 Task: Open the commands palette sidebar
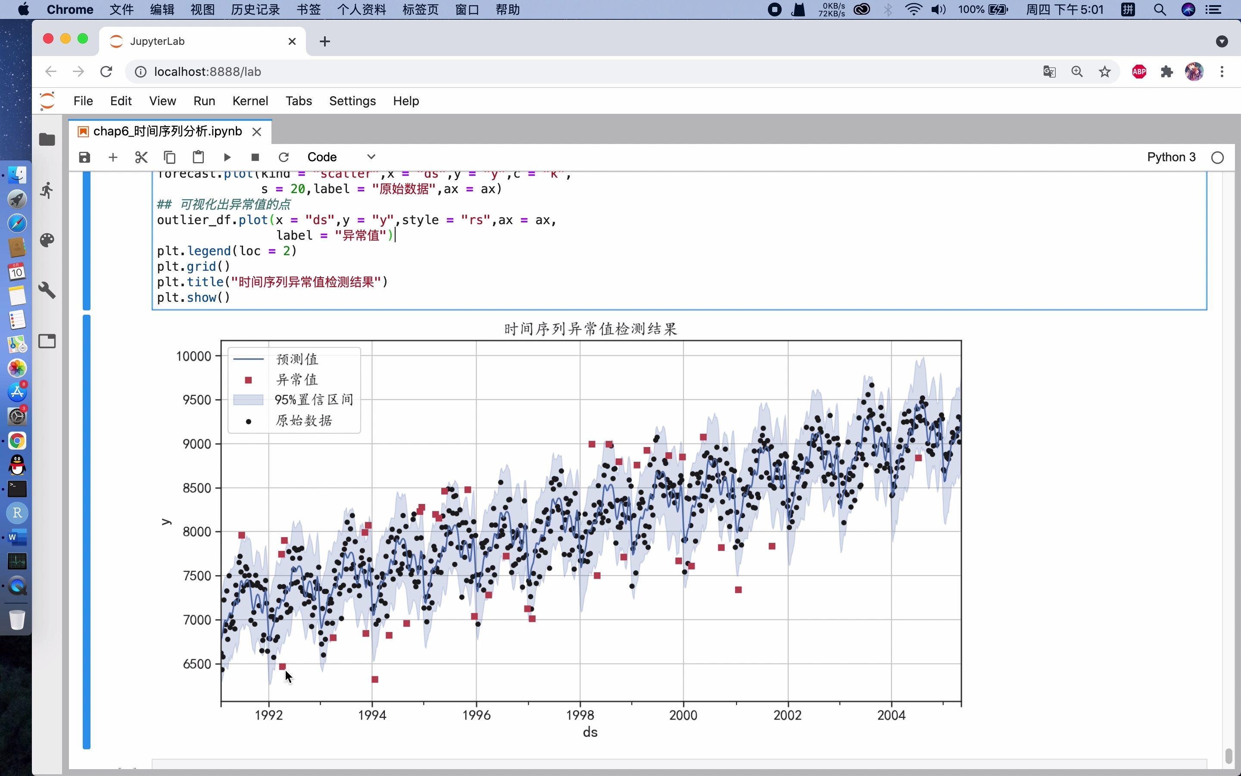[47, 240]
